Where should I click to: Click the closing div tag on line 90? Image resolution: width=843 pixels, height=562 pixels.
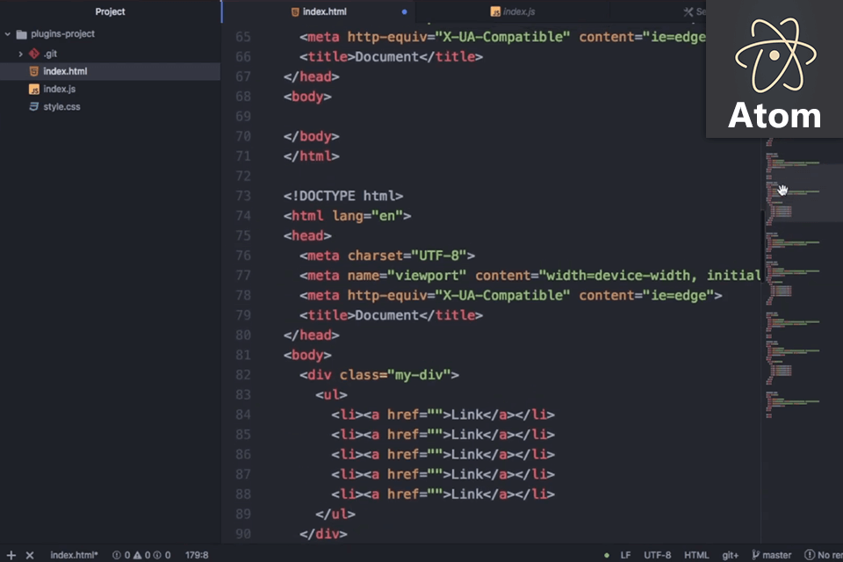pyautogui.click(x=323, y=534)
